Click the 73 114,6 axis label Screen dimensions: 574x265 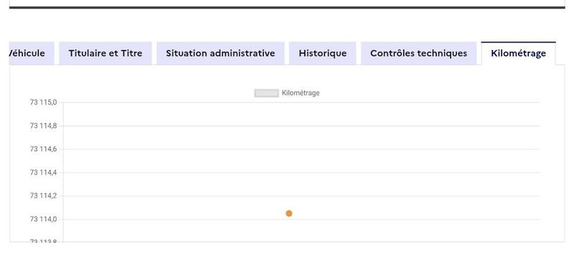(x=43, y=149)
